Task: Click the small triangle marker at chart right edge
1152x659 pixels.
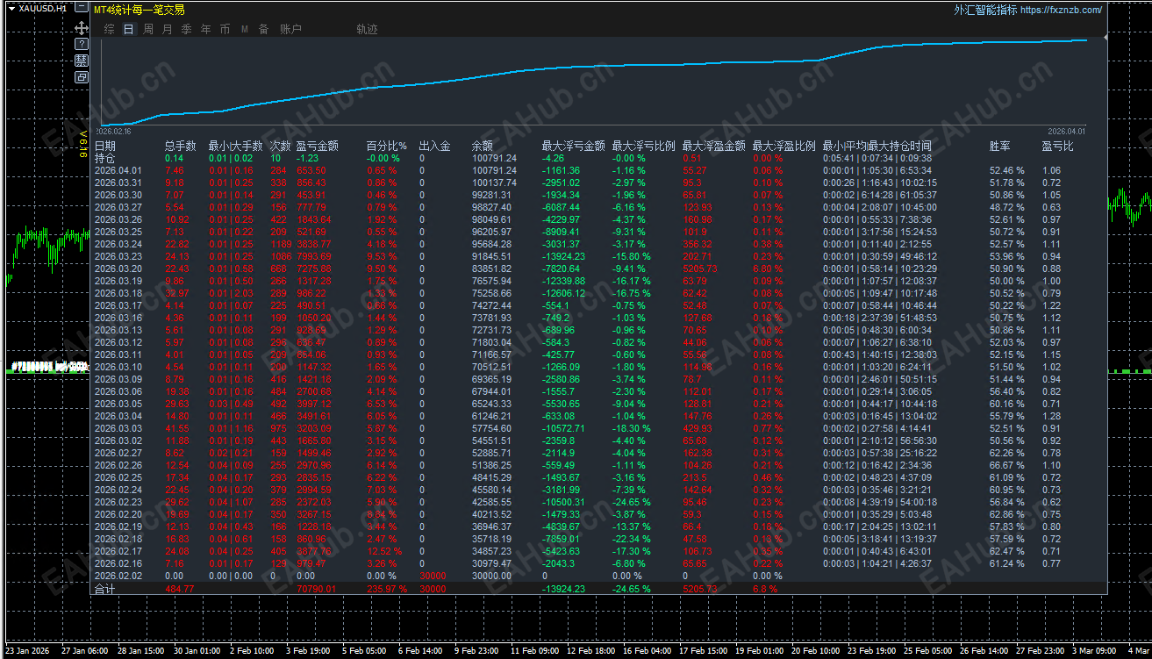Action: (1105, 38)
